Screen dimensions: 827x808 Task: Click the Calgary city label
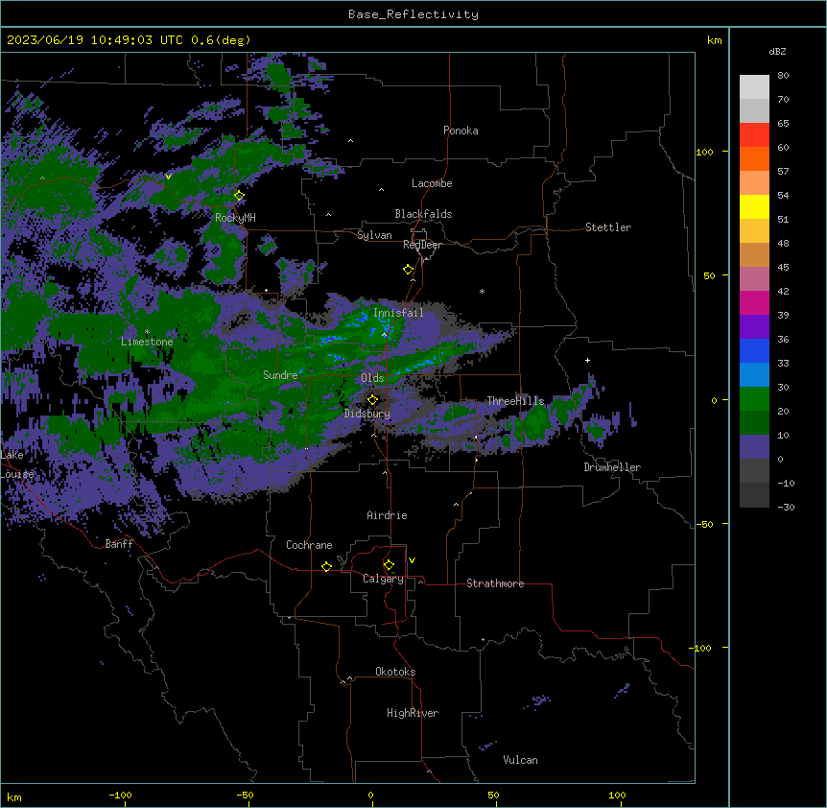(384, 579)
